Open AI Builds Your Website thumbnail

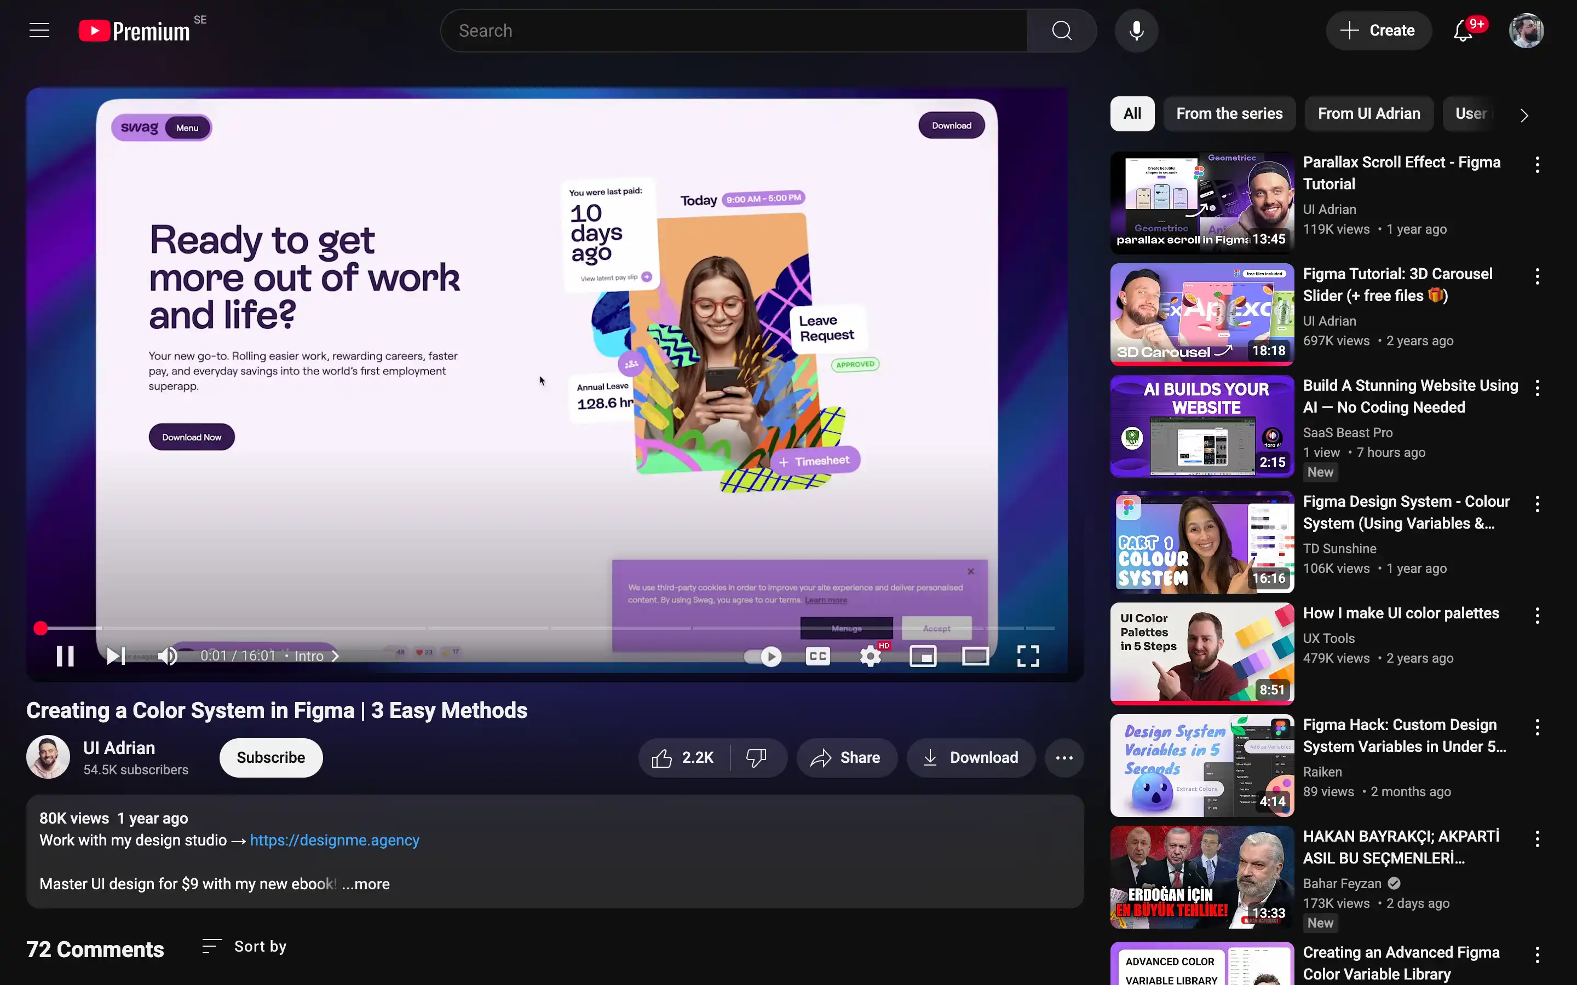coord(1202,426)
